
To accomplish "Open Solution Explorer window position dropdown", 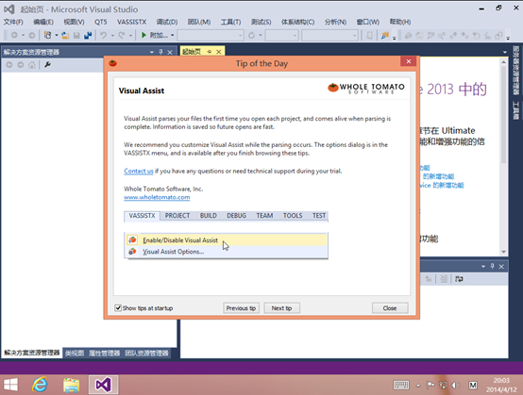I will pos(152,52).
